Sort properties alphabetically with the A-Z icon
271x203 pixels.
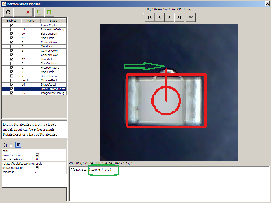pos(5,144)
